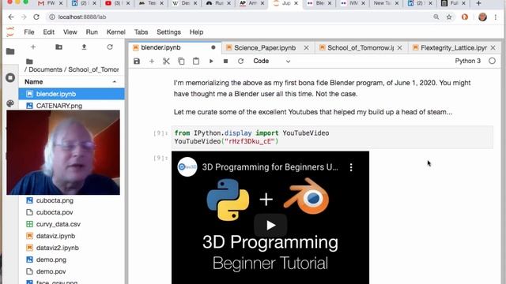
Task: Click the YouTube channel logo
Action: click(x=187, y=166)
